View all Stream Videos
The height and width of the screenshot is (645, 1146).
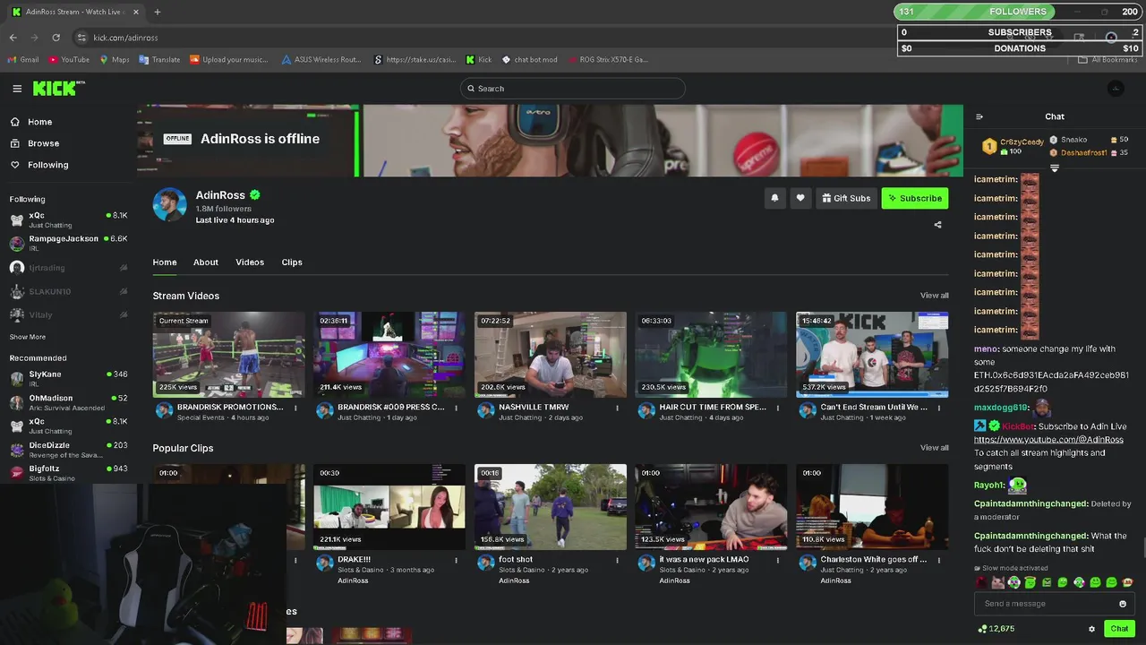point(934,296)
